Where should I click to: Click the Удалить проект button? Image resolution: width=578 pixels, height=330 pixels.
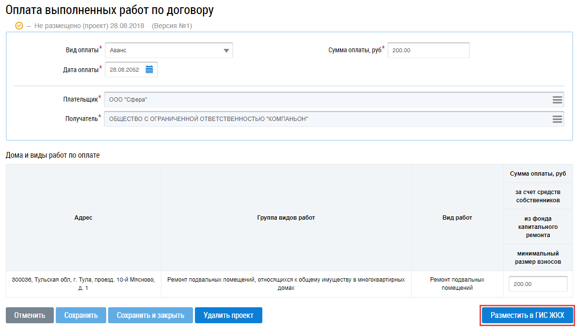(228, 315)
